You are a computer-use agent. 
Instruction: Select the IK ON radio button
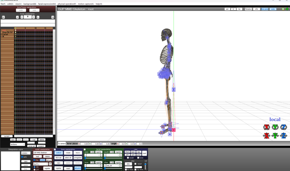[x=34, y=167]
